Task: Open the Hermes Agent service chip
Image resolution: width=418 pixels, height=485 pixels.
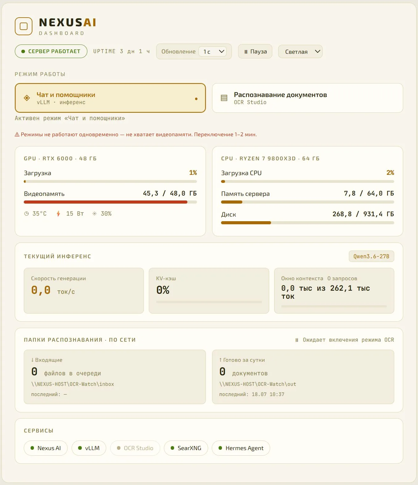Action: (241, 448)
